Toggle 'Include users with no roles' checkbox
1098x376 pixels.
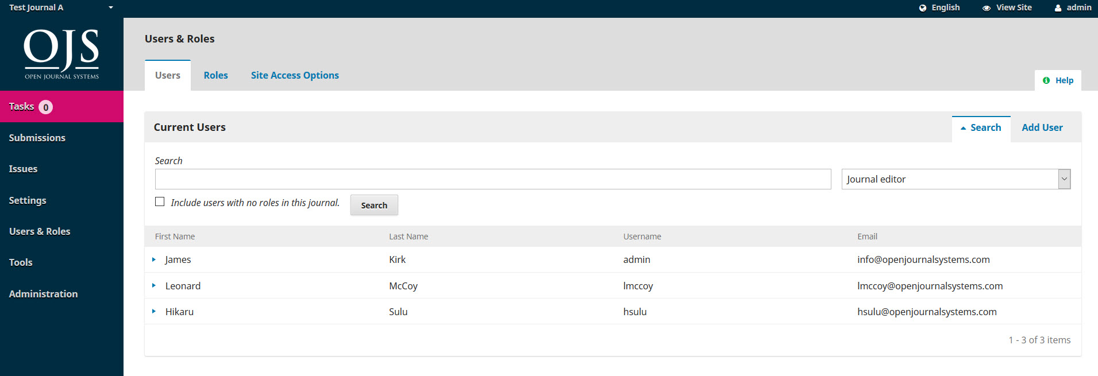click(x=160, y=201)
